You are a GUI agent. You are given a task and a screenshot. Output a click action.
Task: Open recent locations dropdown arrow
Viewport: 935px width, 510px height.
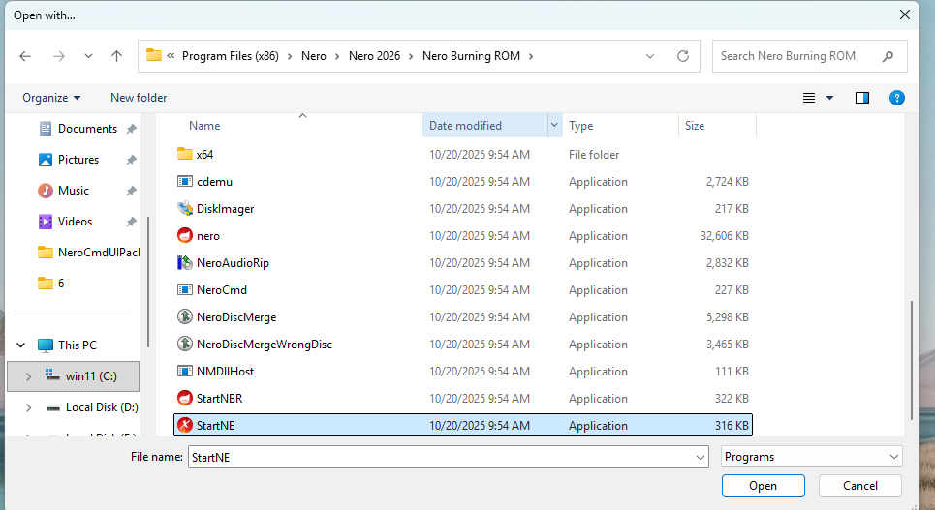tap(88, 56)
